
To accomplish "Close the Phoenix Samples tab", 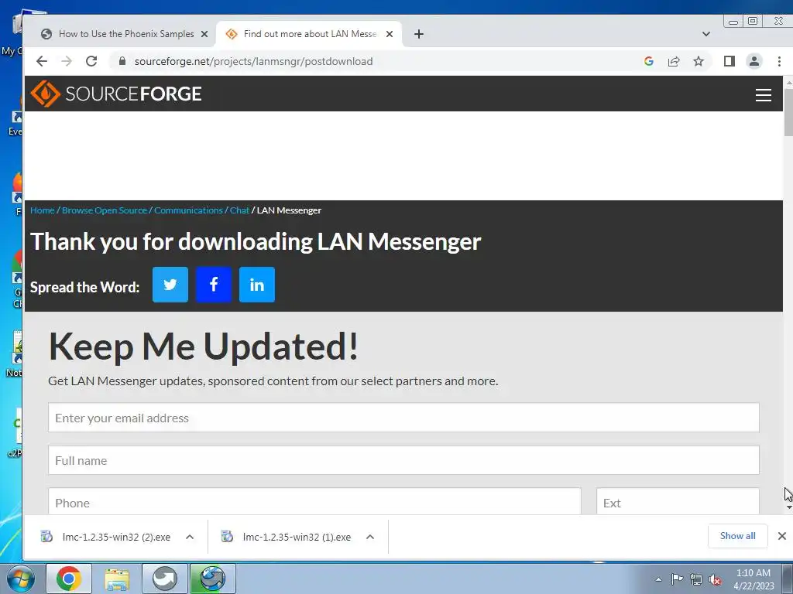I will pos(204,34).
